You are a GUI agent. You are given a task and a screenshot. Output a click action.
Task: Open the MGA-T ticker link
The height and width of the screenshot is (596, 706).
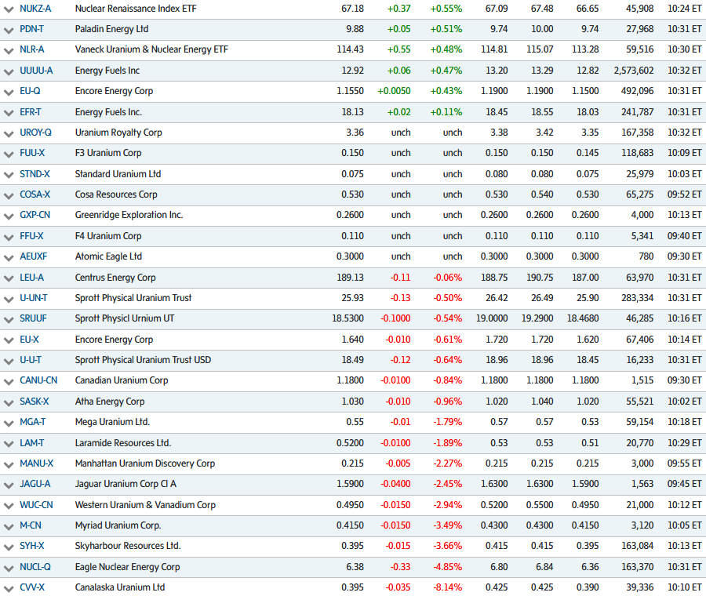click(x=33, y=422)
